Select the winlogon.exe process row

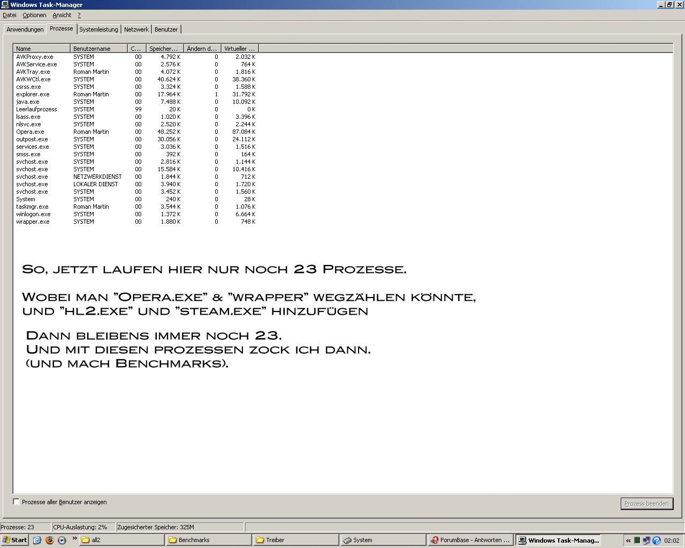tap(136, 214)
